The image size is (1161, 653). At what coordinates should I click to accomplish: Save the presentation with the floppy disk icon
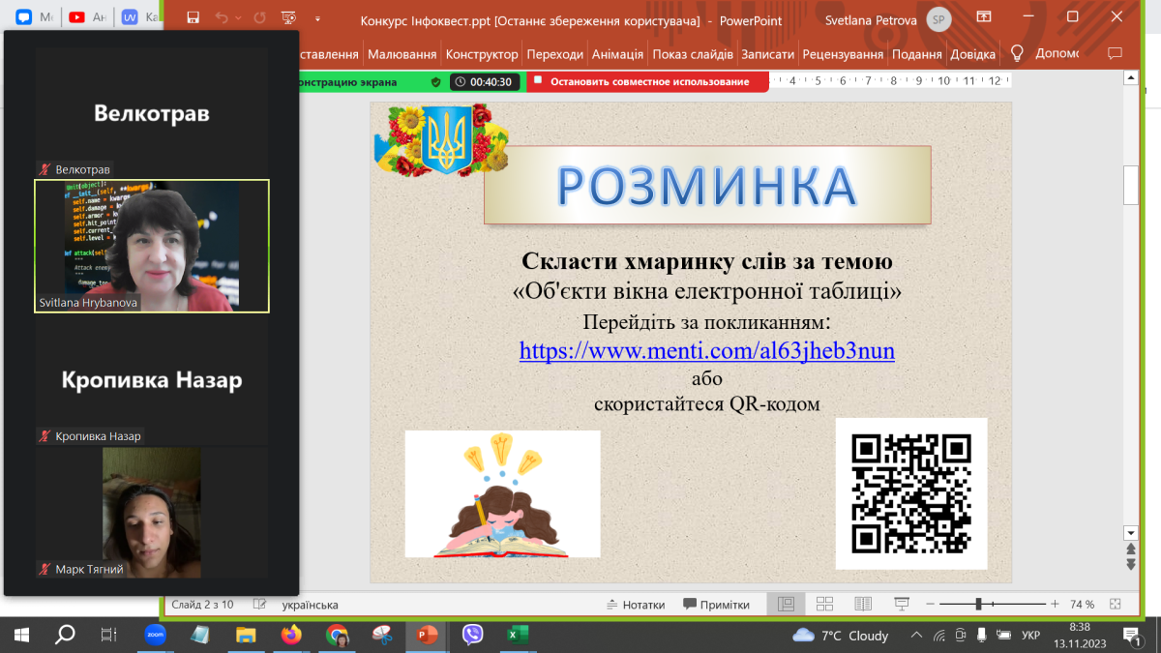point(193,18)
